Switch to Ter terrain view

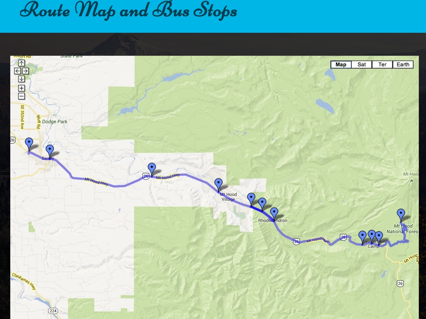click(x=382, y=65)
